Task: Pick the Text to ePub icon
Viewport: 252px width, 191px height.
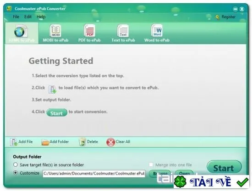Action: 123,31
